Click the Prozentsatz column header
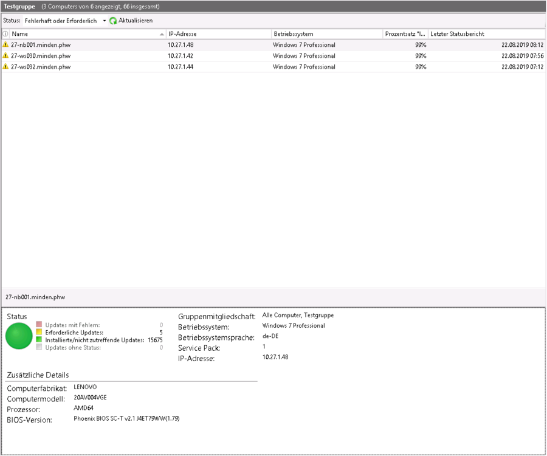Viewport: 547px width, 456px height. 405,34
